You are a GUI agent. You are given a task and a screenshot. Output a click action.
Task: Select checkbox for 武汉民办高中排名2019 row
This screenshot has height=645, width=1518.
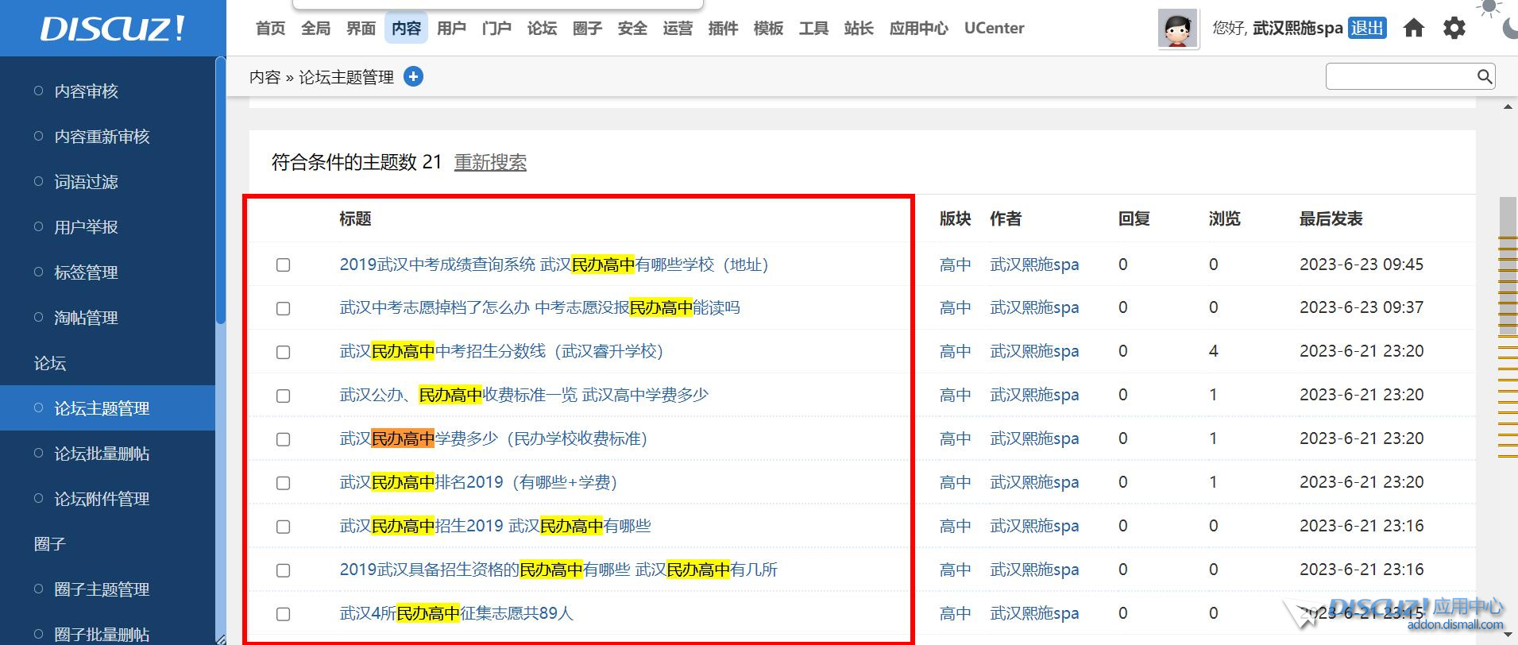point(283,483)
